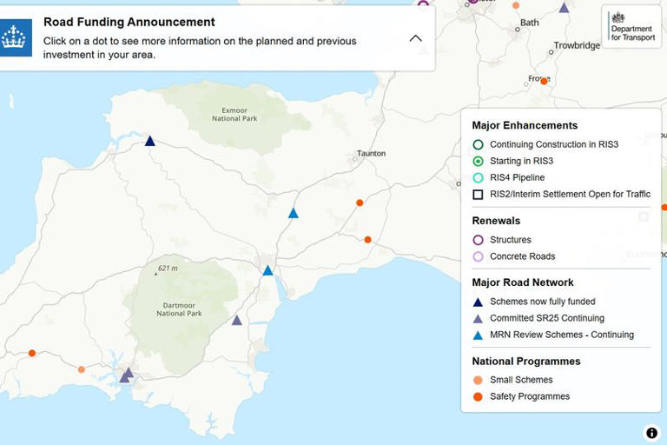Click the blue triangle north-east of Dartmoor
This screenshot has width=667, height=445.
click(x=267, y=270)
